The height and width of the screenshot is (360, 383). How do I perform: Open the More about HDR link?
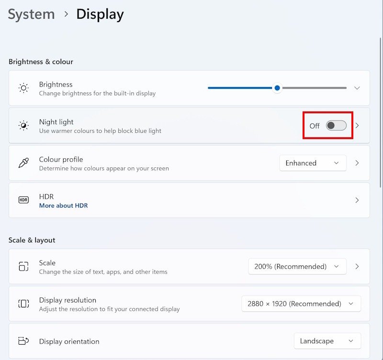pos(63,206)
